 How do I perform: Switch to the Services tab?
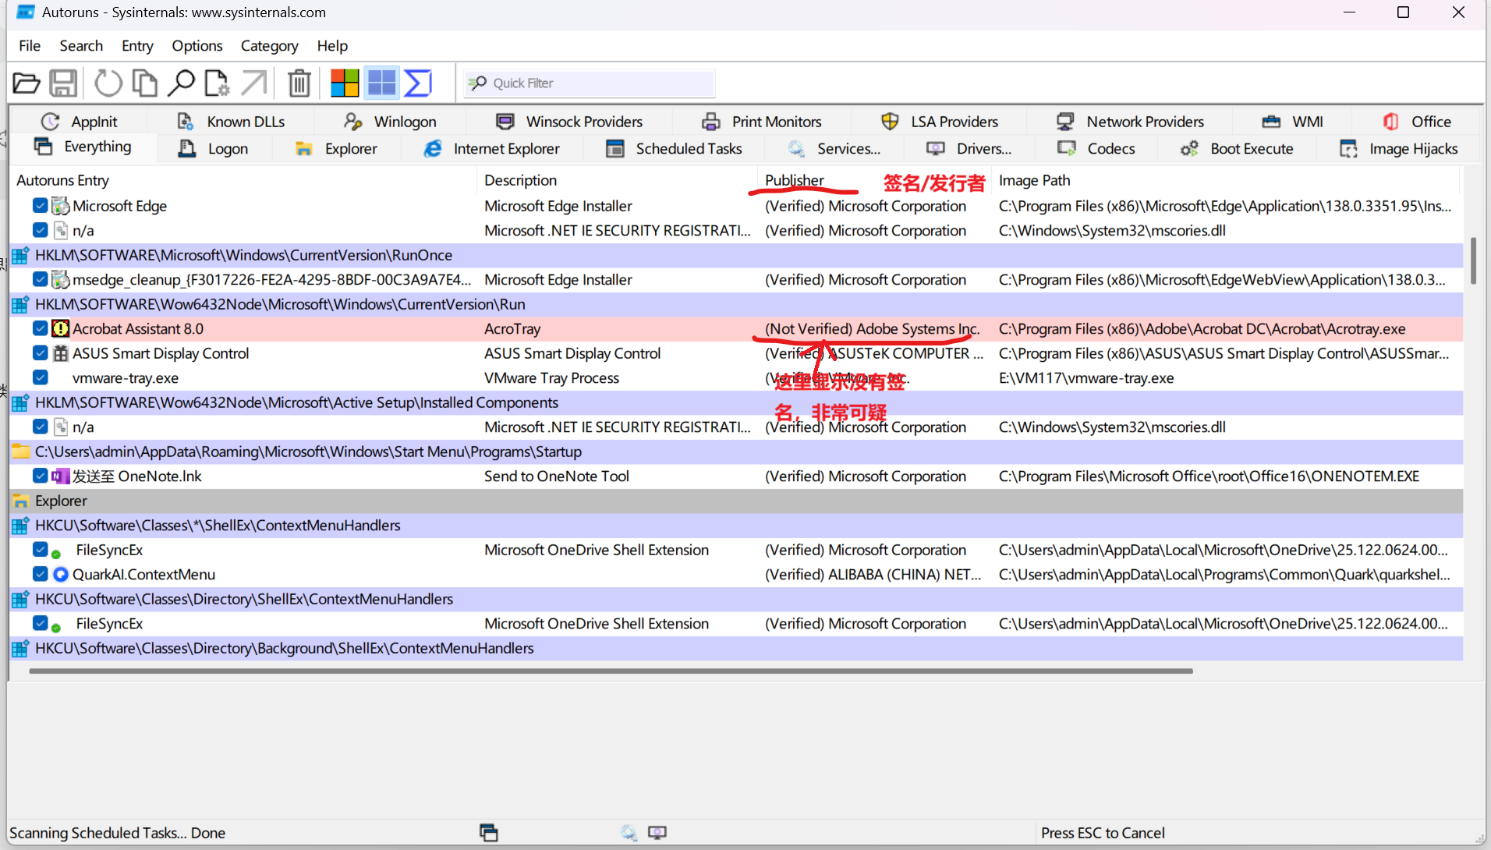click(834, 148)
